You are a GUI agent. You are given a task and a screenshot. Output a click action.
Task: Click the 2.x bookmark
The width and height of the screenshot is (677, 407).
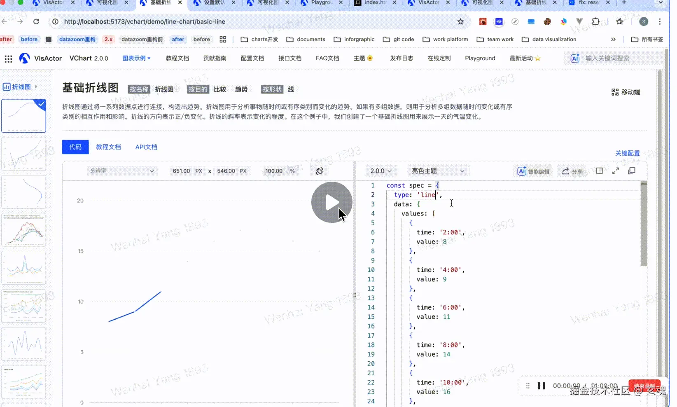[108, 40]
